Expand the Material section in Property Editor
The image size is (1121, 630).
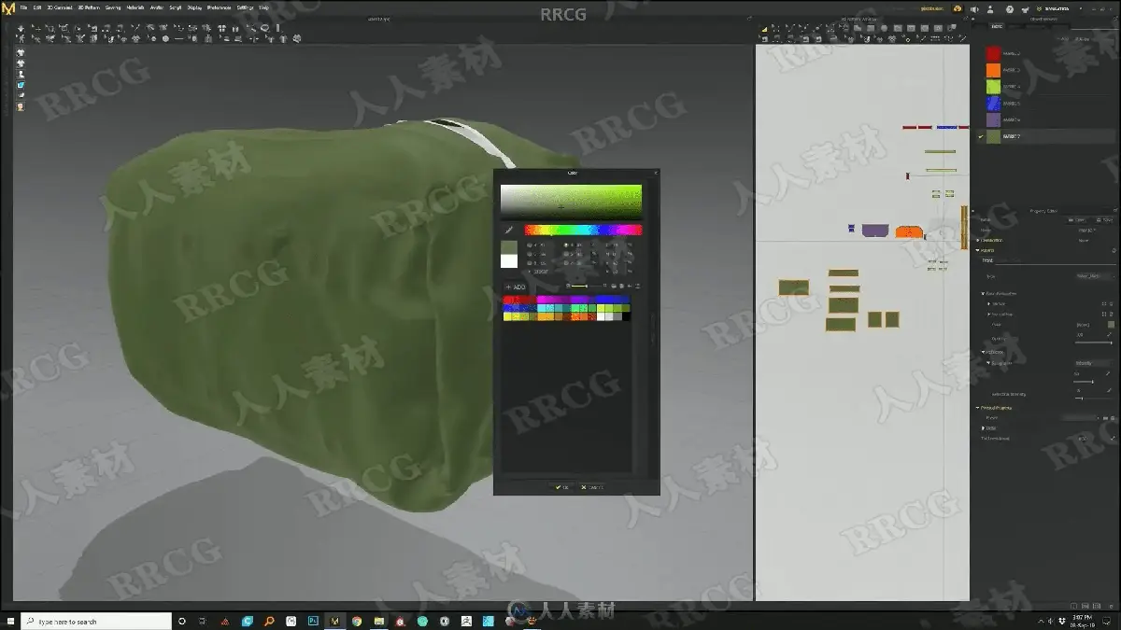pyautogui.click(x=979, y=250)
